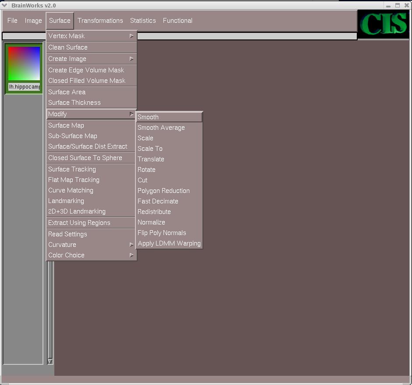Choose the Cut option
Image resolution: width=412 pixels, height=385 pixels.
(x=169, y=180)
